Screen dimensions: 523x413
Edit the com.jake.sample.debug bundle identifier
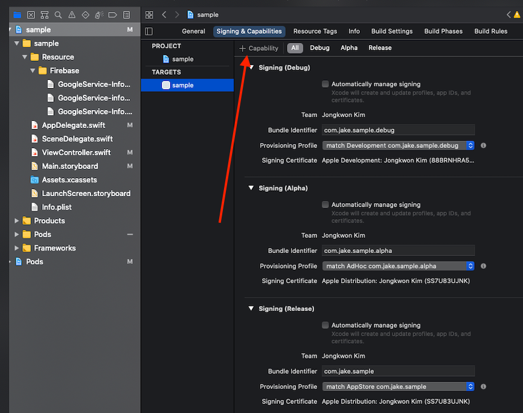(x=398, y=130)
